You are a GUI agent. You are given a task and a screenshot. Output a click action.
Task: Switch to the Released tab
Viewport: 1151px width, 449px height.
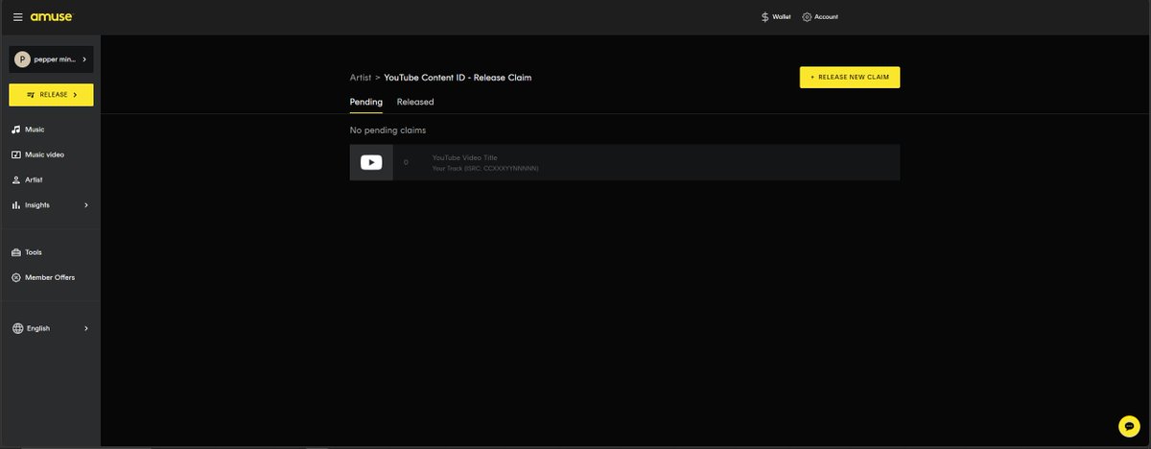[x=415, y=102]
